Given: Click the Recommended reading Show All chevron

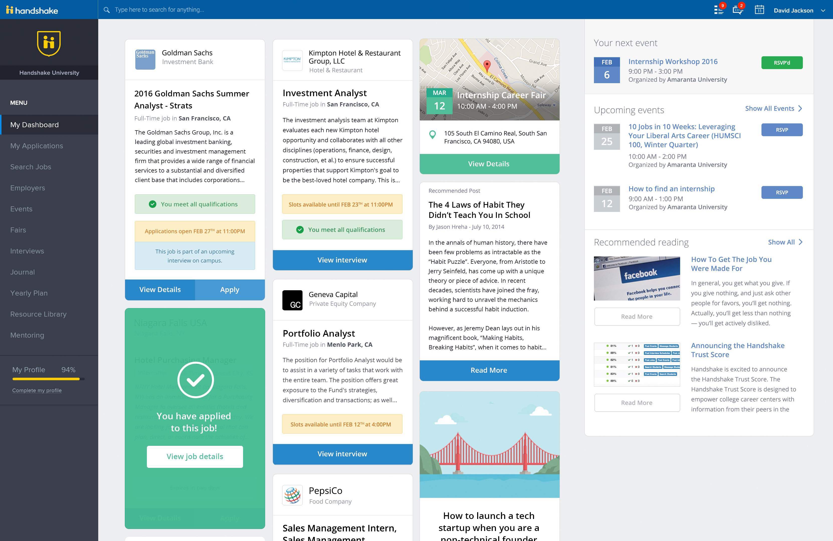Looking at the screenshot, I should tap(800, 242).
